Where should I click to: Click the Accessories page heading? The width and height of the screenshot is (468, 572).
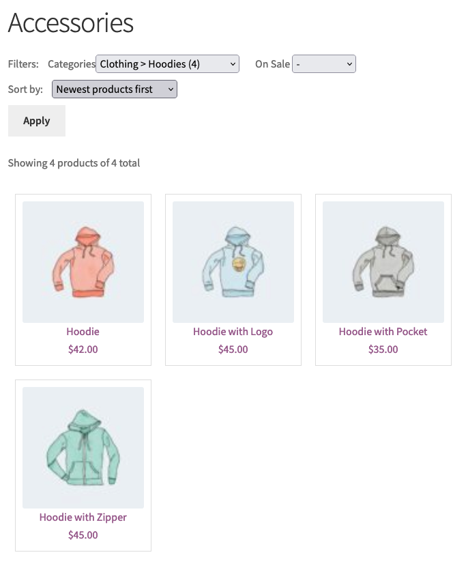pyautogui.click(x=71, y=23)
